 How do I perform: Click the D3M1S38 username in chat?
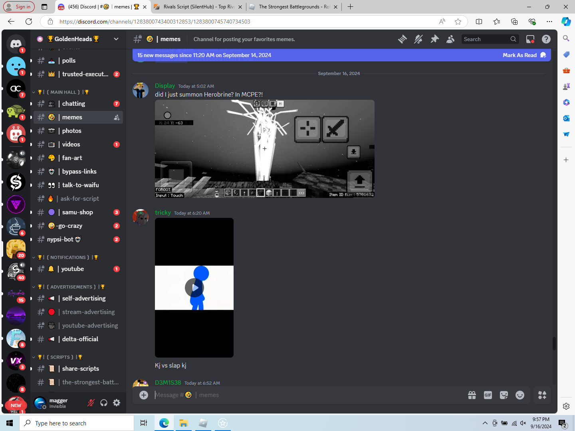click(x=168, y=383)
